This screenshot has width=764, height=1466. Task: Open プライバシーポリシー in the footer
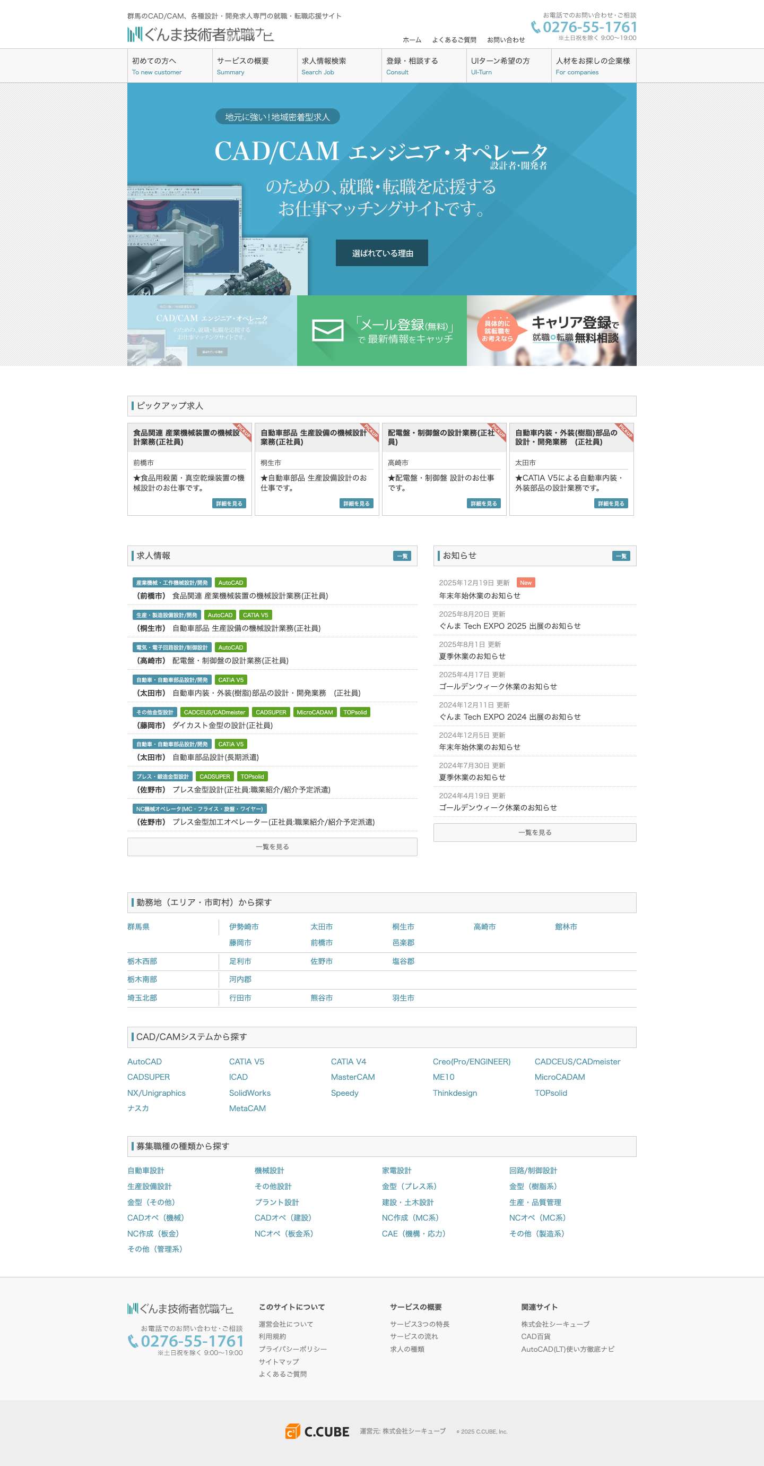[293, 1349]
